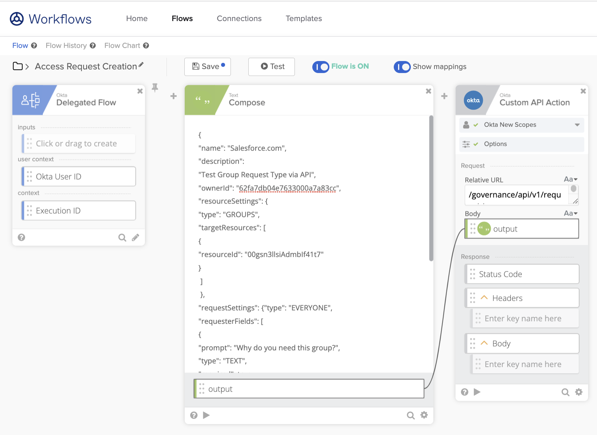Collapse the Body response field
The image size is (597, 435).
[x=484, y=343]
